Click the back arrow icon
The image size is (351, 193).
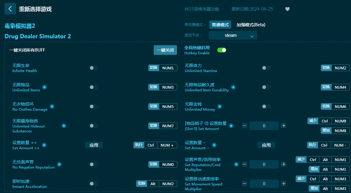point(10,9)
